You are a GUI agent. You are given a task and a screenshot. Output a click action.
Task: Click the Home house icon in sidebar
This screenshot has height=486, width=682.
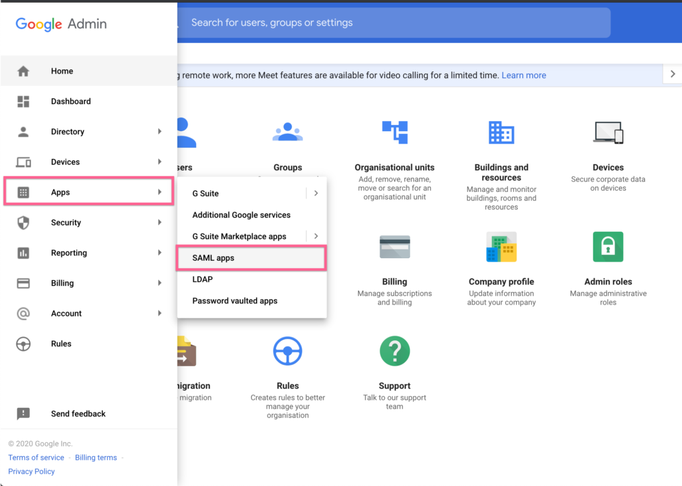23,71
